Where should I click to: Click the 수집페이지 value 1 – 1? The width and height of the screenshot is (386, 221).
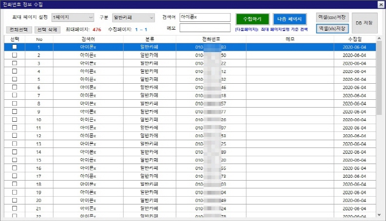pos(141,30)
